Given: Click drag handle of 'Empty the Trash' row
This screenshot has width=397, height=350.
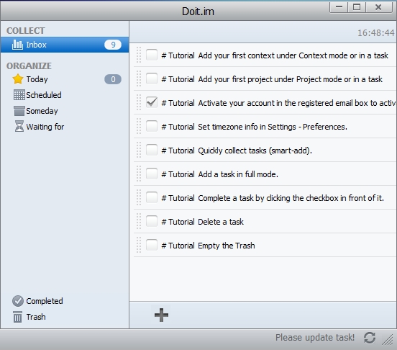Looking at the screenshot, I should tap(139, 245).
